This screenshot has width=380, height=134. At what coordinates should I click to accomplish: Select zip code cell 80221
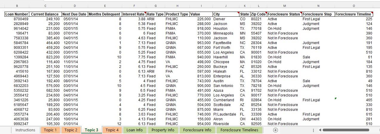[259, 19]
